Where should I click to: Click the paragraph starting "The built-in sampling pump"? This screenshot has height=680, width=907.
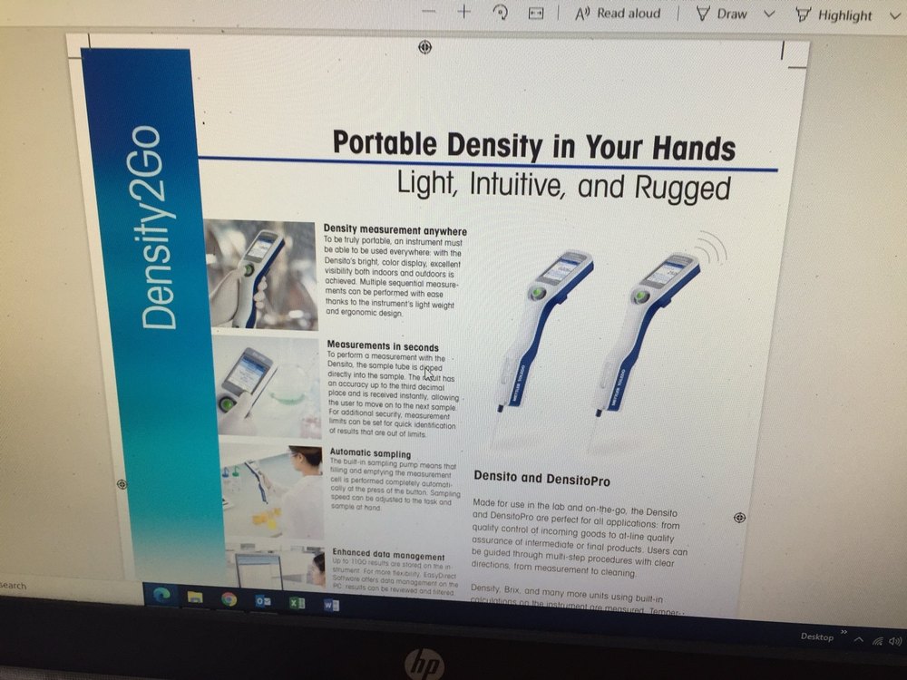click(x=395, y=486)
